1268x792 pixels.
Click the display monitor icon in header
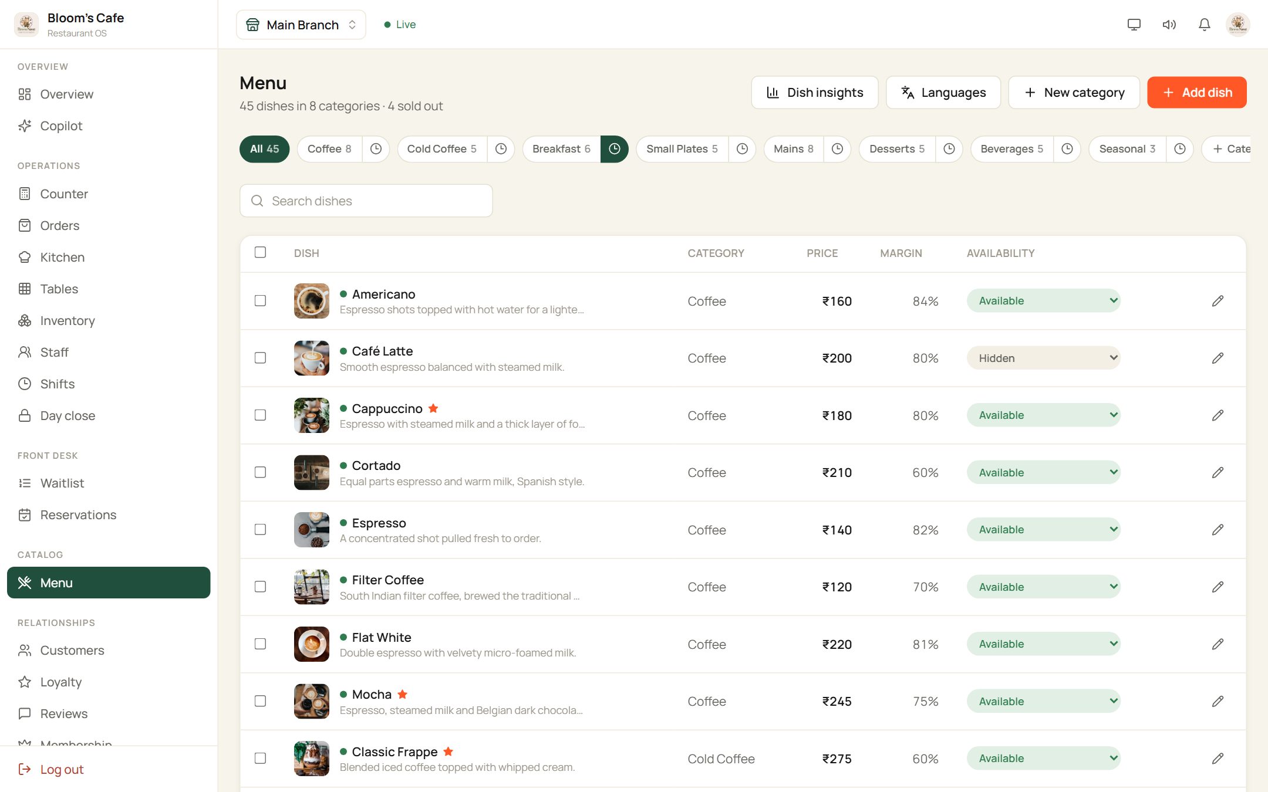pos(1134,25)
